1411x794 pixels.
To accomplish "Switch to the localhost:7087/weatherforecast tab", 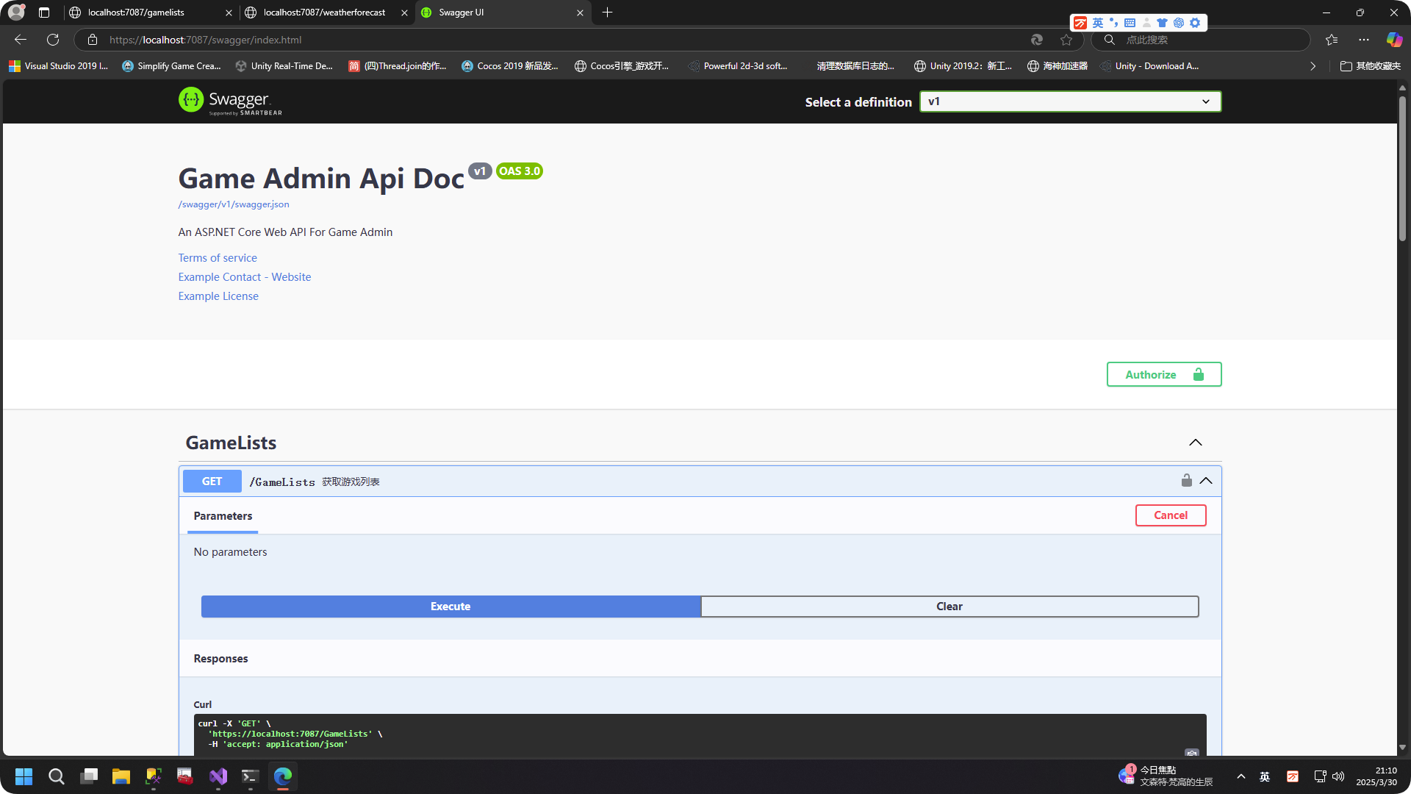I will click(323, 12).
